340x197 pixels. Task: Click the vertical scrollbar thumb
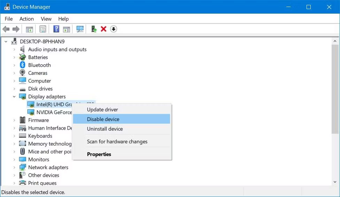pos(335,89)
